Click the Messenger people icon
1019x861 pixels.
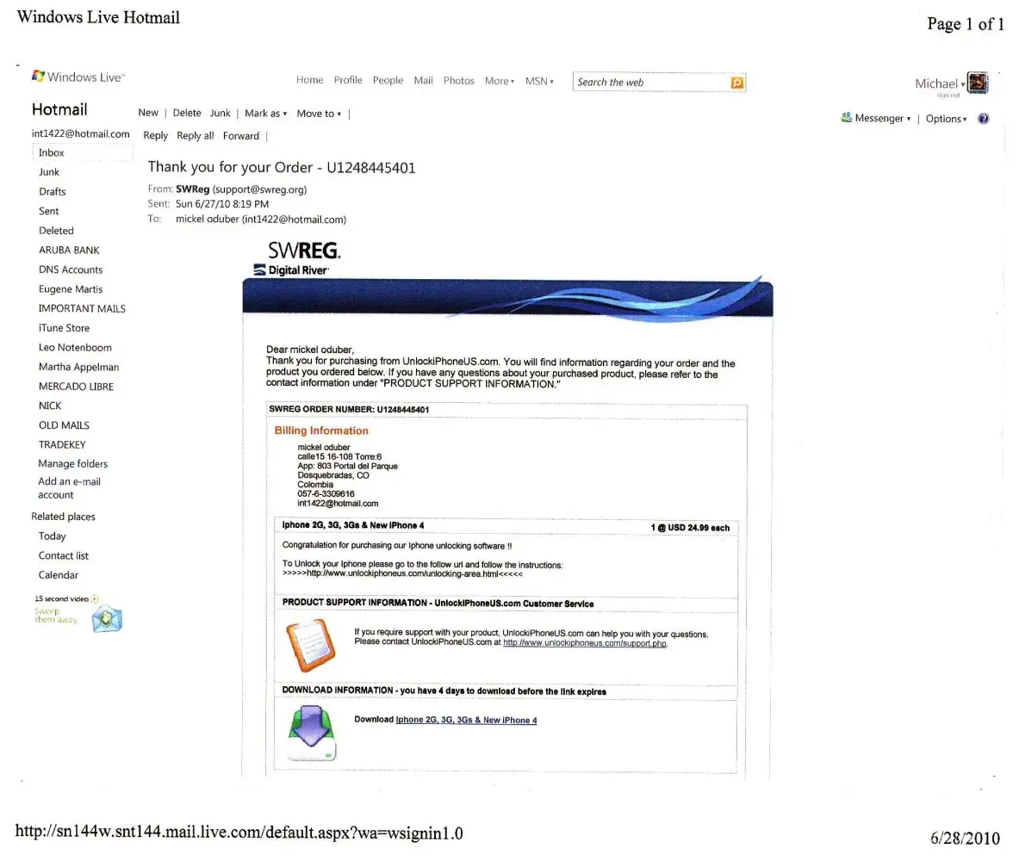[x=846, y=118]
